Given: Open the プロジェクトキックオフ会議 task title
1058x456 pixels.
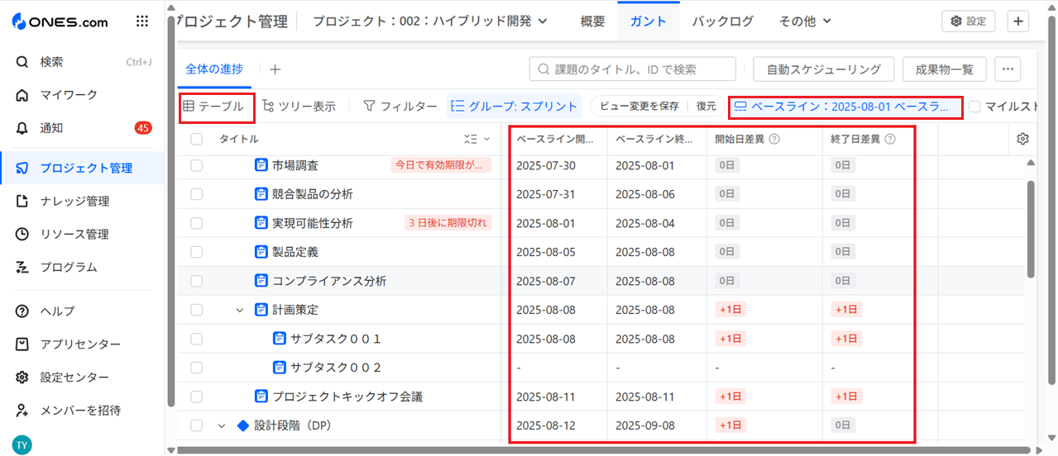Looking at the screenshot, I should [x=347, y=397].
